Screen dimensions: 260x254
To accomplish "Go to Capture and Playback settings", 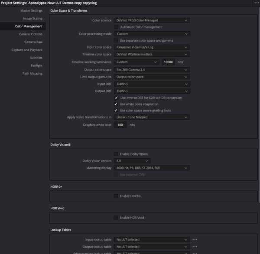I will click(27, 50).
